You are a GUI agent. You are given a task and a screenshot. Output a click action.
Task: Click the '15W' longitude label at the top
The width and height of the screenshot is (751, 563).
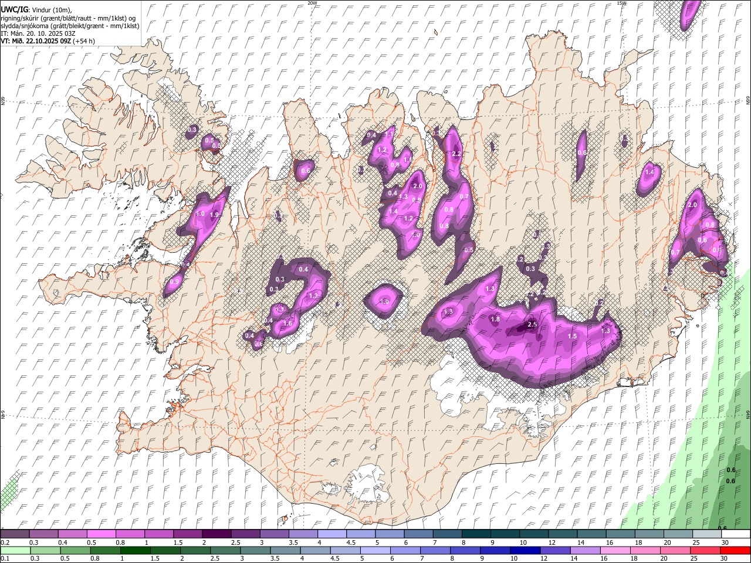[622, 3]
